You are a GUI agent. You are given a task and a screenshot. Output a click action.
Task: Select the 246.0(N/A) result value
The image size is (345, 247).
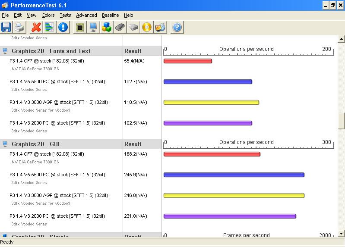coord(136,195)
